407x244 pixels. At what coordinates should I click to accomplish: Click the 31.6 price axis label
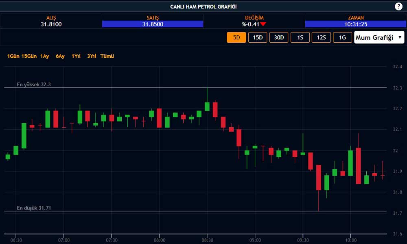(397, 234)
